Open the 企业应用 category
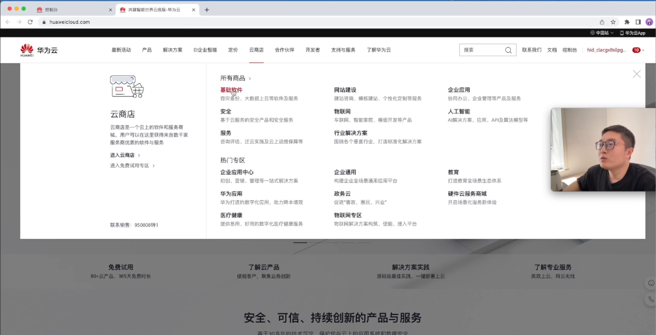Image resolution: width=656 pixels, height=335 pixels. [x=459, y=90]
